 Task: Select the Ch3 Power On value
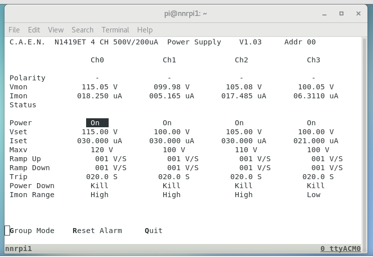(311, 123)
